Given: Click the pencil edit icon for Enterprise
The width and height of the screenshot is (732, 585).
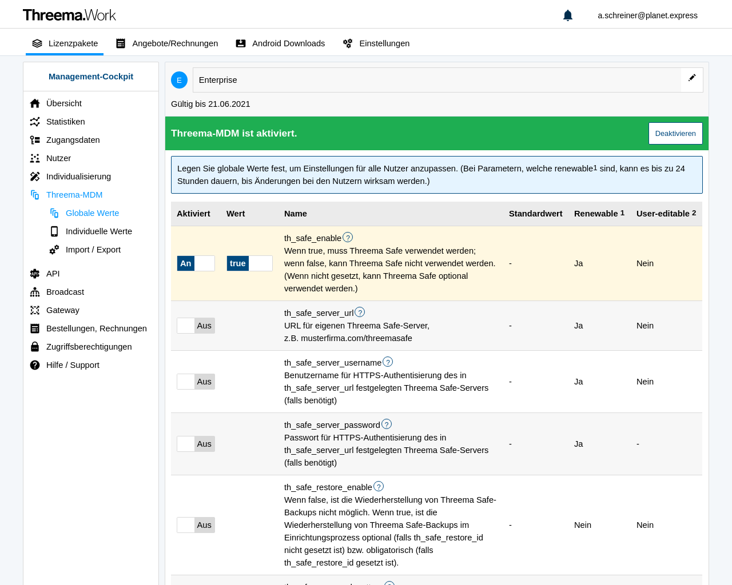Looking at the screenshot, I should (692, 78).
